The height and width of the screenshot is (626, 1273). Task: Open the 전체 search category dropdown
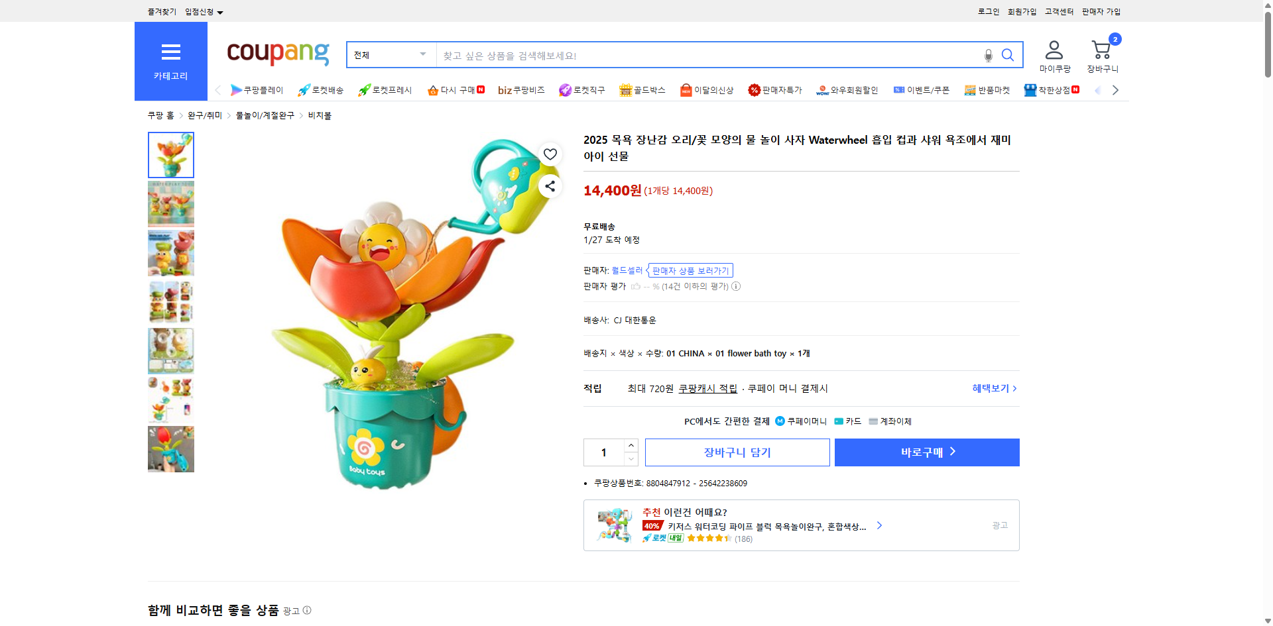pyautogui.click(x=391, y=55)
